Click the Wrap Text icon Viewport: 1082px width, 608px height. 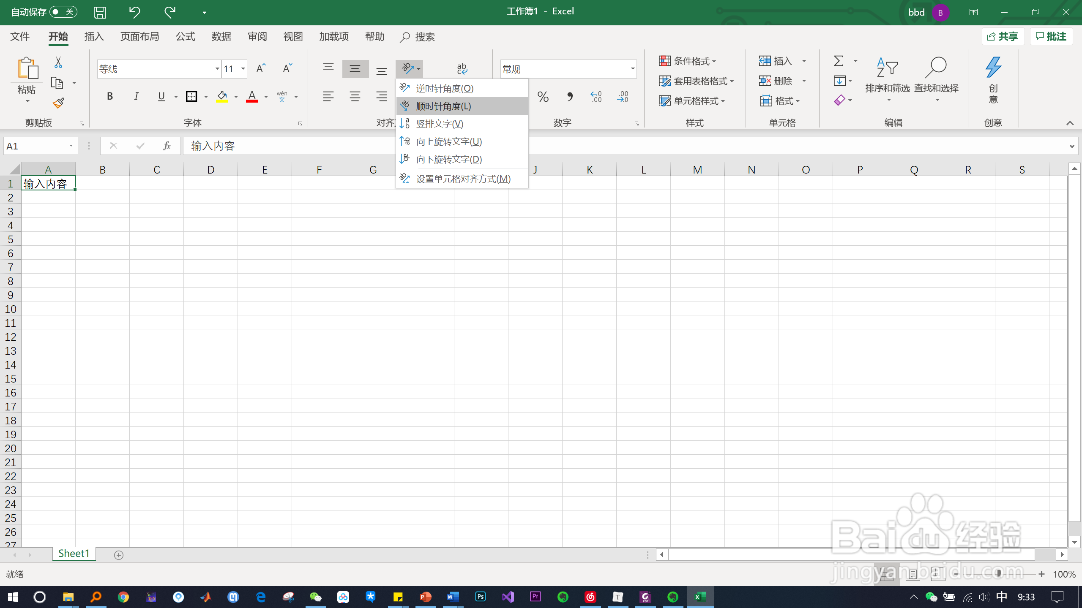point(462,68)
